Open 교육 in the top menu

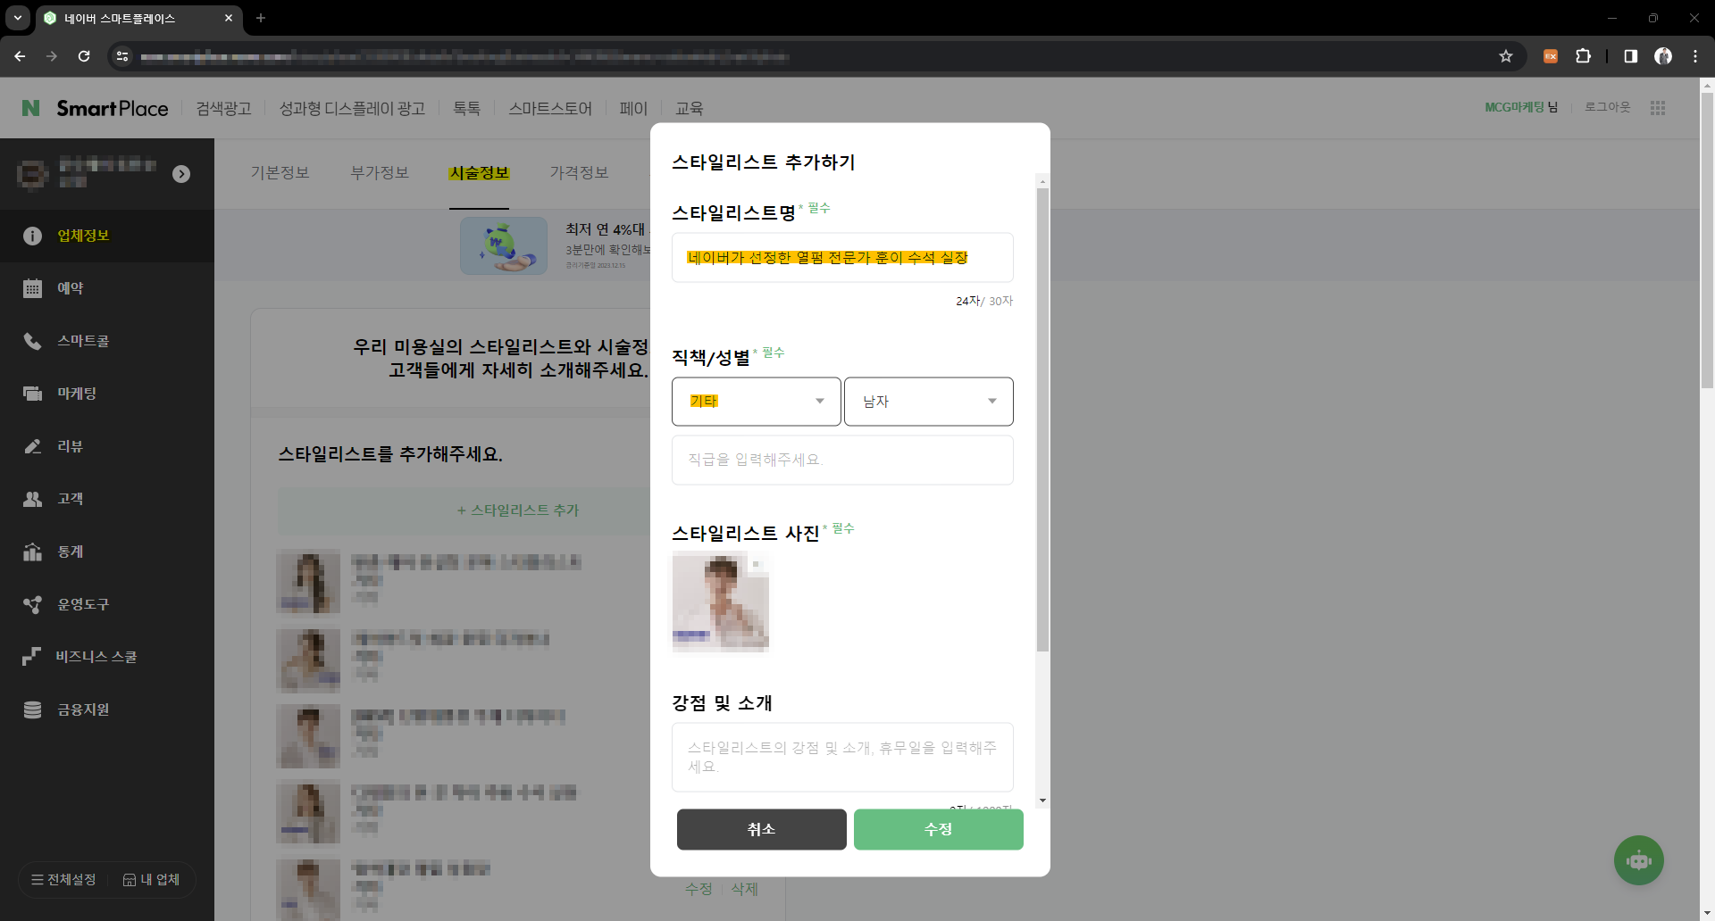[690, 108]
